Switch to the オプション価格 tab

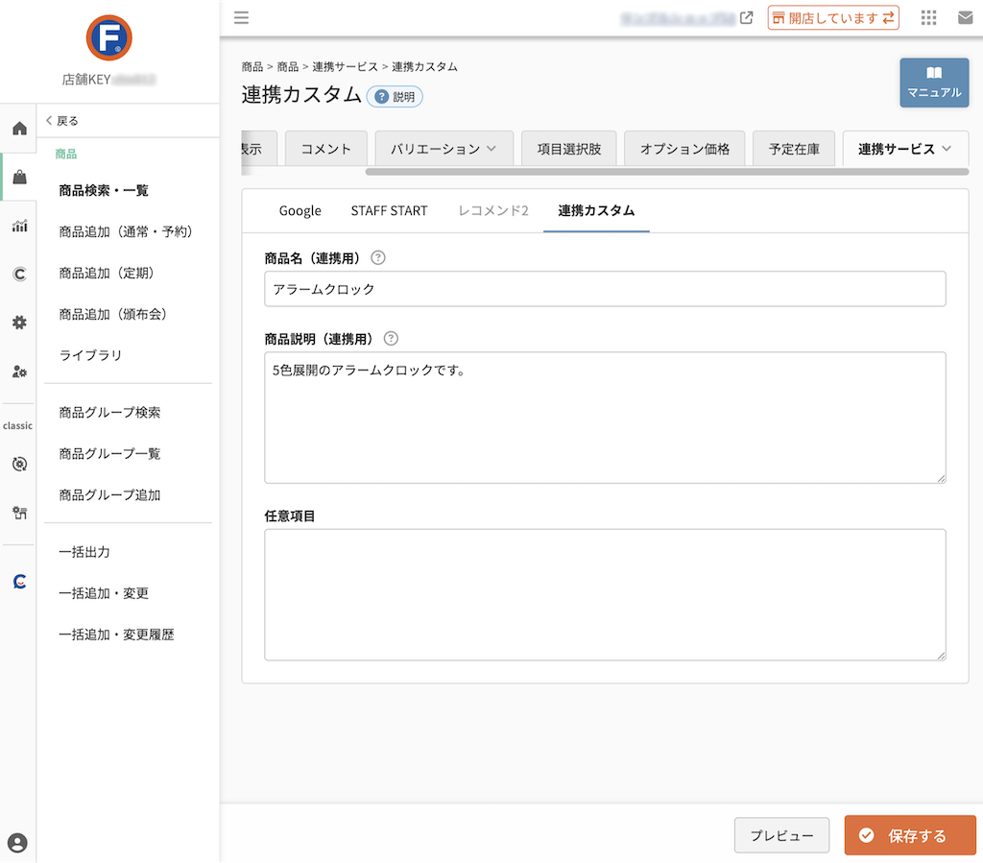684,149
